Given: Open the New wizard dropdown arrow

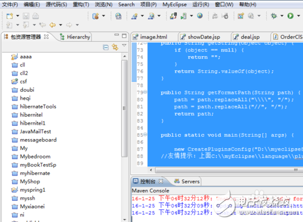Looking at the screenshot, I should pyautogui.click(x=18, y=16).
